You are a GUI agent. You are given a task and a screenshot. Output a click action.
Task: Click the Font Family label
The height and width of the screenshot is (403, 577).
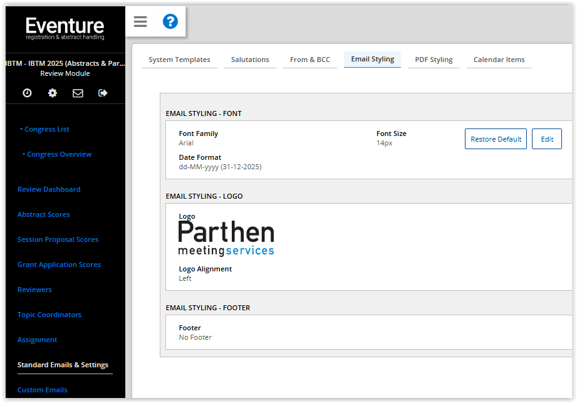[x=199, y=133]
